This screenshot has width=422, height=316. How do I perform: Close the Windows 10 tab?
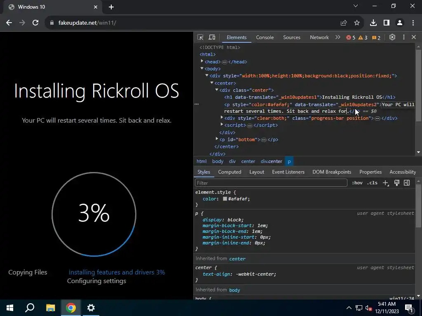(96, 7)
